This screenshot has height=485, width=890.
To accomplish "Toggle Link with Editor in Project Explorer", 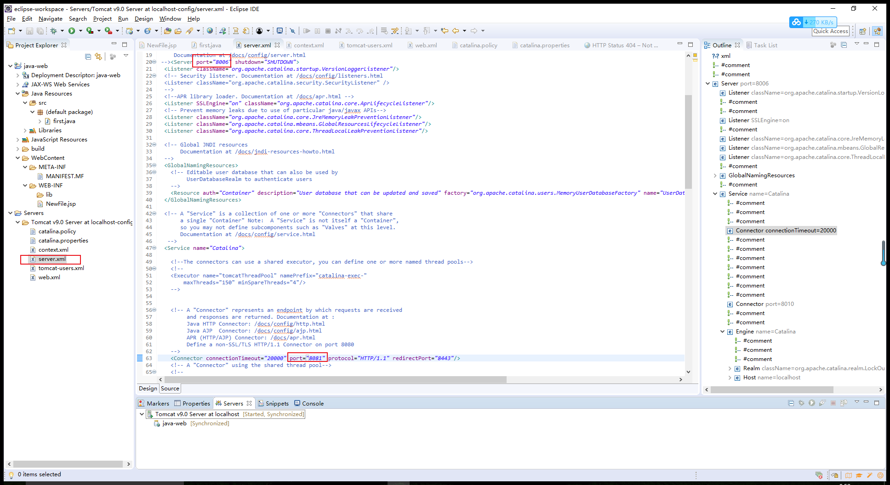I will click(98, 56).
